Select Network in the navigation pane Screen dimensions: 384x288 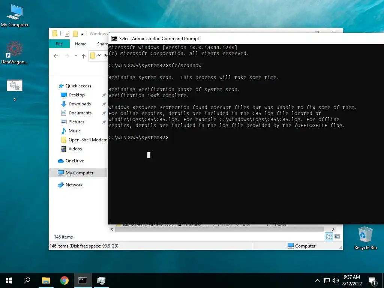(x=70, y=185)
